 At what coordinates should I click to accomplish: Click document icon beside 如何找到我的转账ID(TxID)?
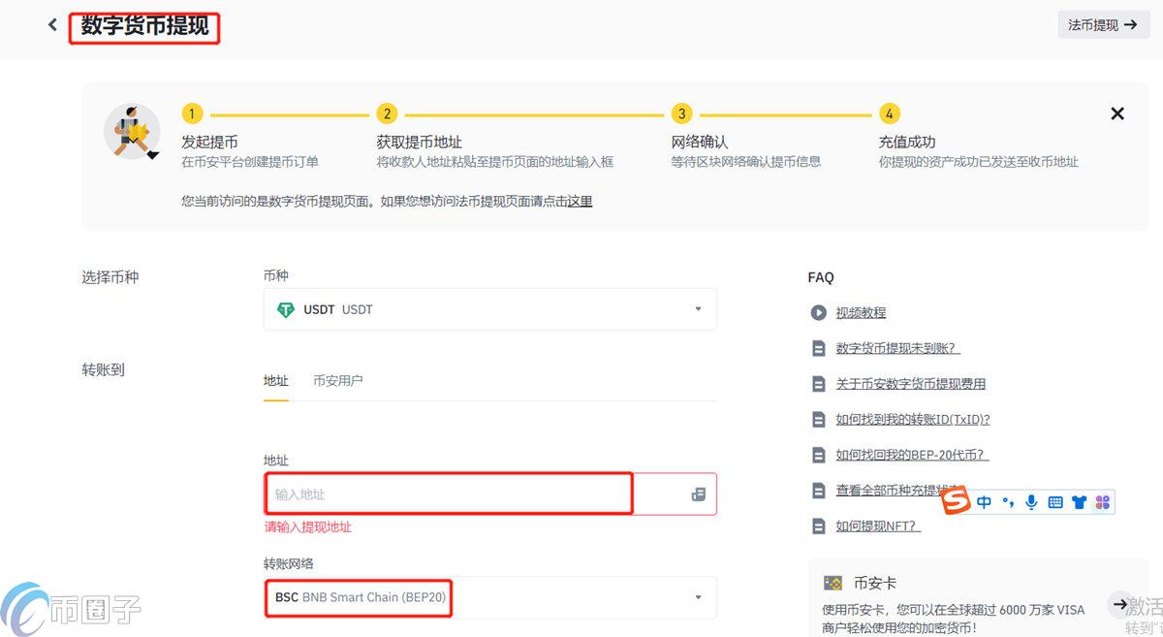coord(819,420)
